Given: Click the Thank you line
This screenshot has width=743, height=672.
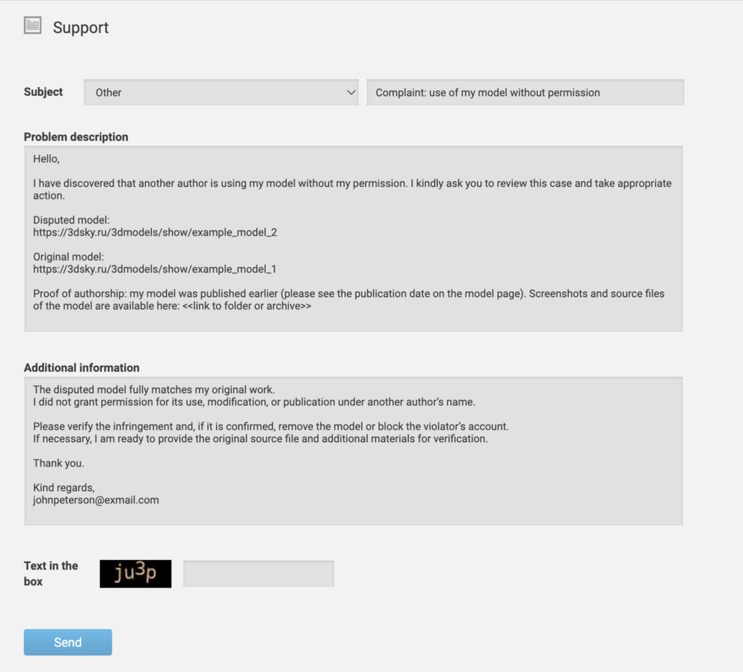Looking at the screenshot, I should [58, 463].
